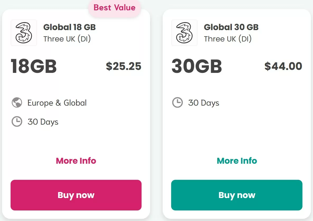Click the clock icon on the 30 GB plan

tap(177, 103)
